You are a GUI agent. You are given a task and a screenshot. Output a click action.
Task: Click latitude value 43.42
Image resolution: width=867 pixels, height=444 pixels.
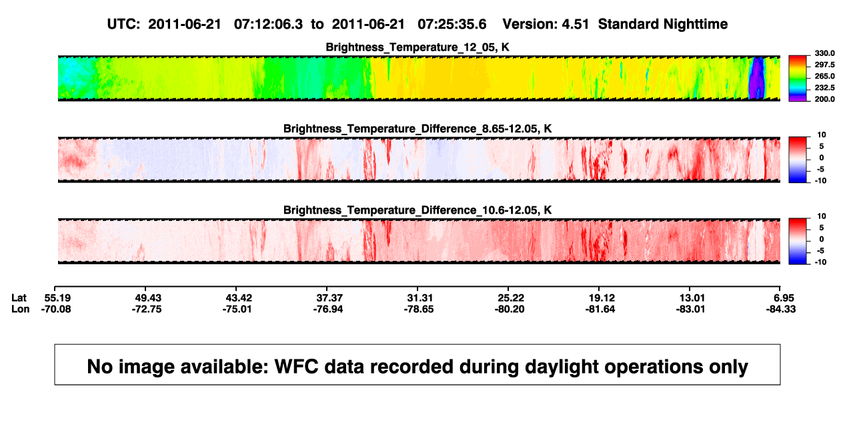(x=239, y=298)
